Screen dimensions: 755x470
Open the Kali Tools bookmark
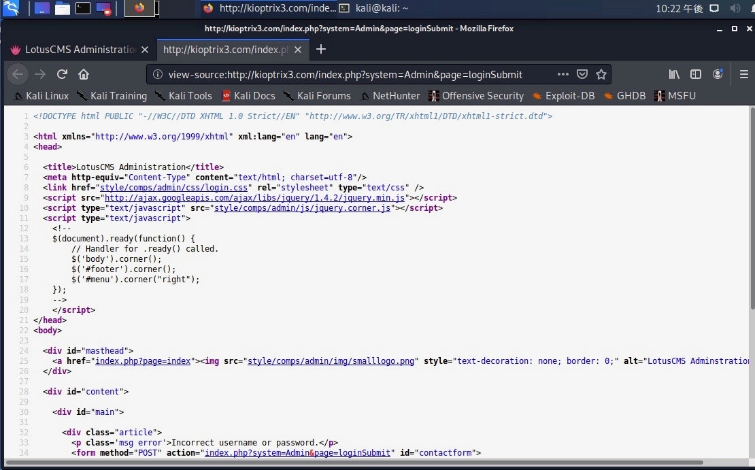(x=184, y=96)
